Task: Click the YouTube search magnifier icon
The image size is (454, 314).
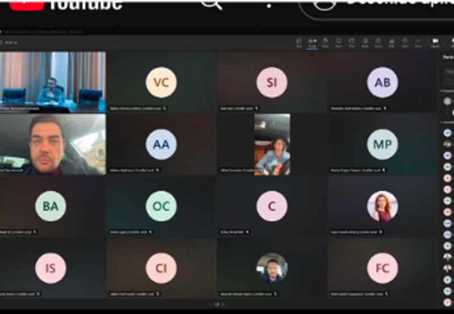Action: 211,5
